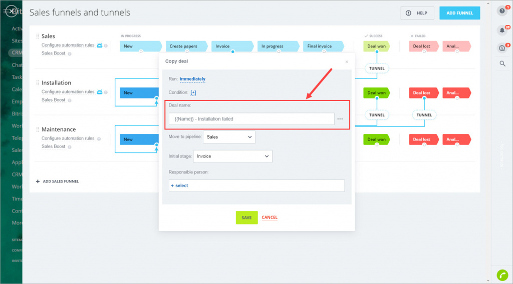The width and height of the screenshot is (513, 284).
Task: Open notifications bell icon
Action: [x=502, y=30]
